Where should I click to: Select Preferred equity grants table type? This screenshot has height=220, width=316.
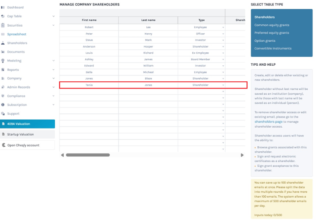(272, 33)
